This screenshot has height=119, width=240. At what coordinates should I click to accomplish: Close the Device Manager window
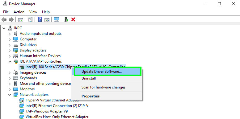coord(233,4)
